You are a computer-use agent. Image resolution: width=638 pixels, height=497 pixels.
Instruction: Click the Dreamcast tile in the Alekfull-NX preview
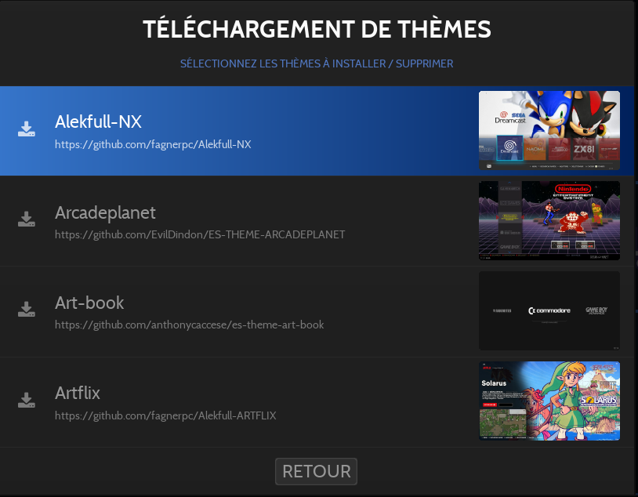pos(509,147)
